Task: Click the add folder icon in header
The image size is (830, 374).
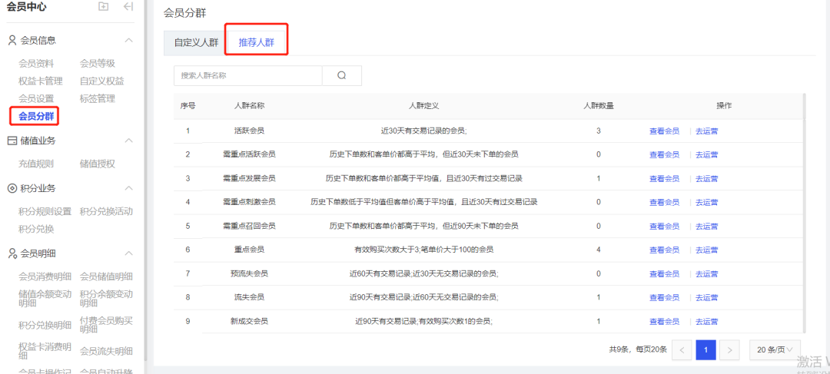Action: click(103, 7)
